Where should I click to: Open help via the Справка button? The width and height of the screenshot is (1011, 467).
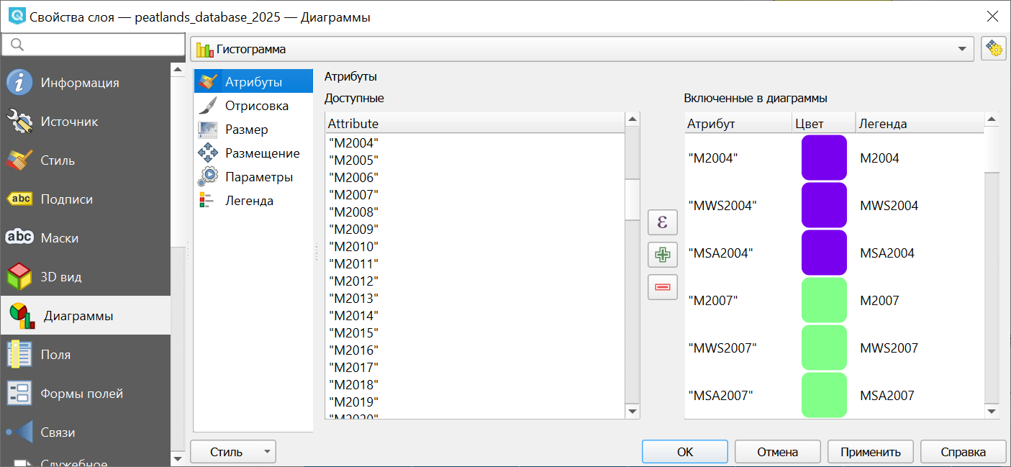click(x=963, y=451)
